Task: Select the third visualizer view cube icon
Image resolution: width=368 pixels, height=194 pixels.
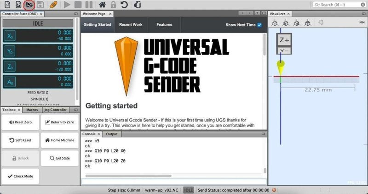Action: [297, 22]
